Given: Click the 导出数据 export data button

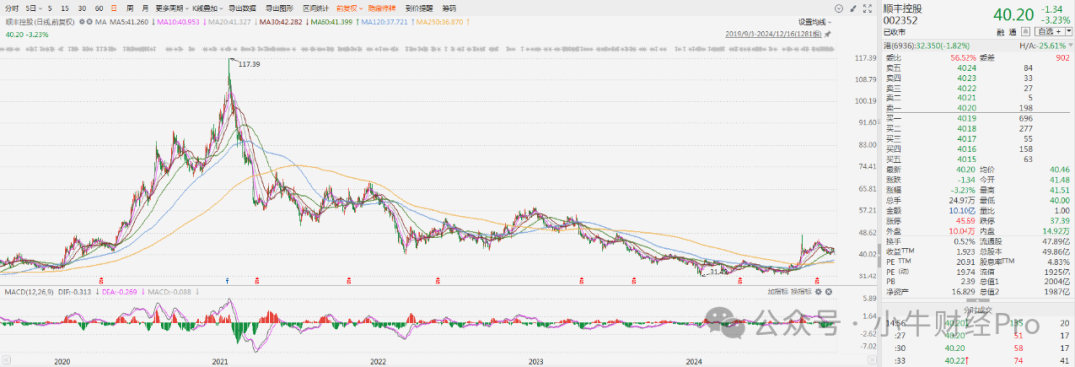Looking at the screenshot, I should 242,8.
